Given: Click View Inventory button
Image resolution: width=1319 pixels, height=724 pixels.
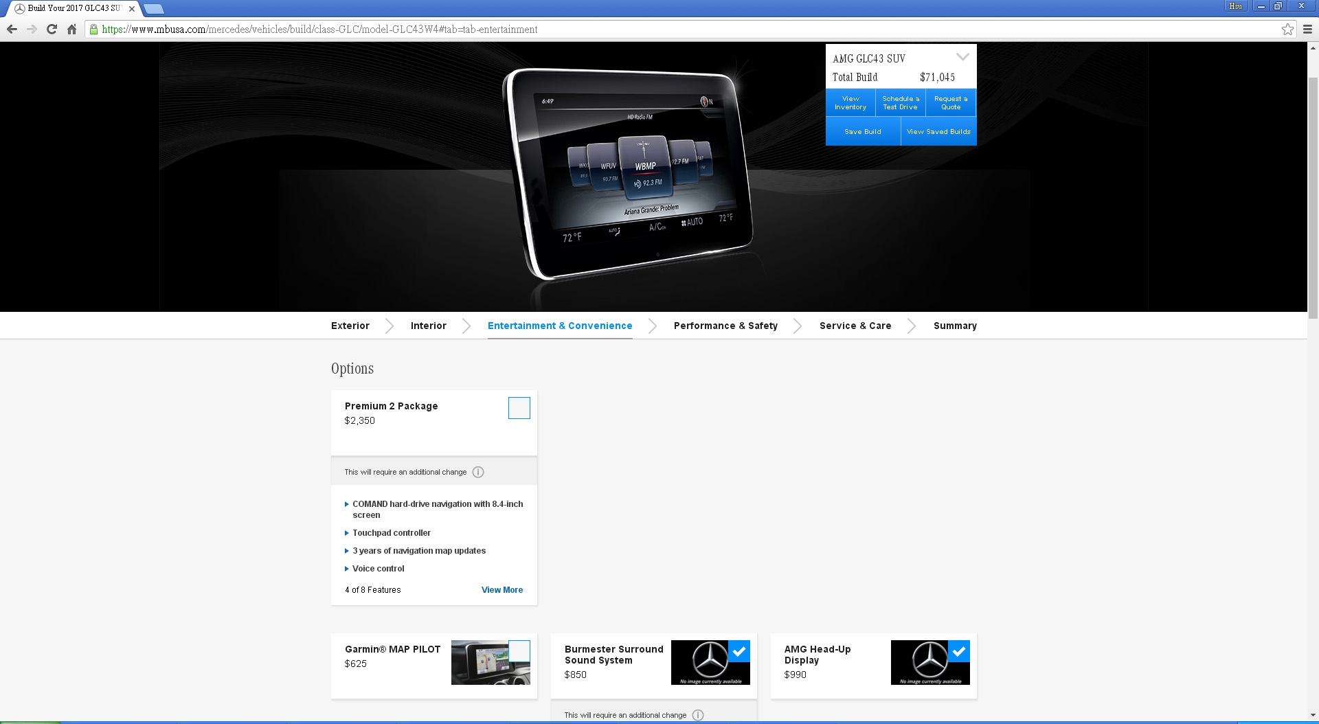Looking at the screenshot, I should coord(850,102).
